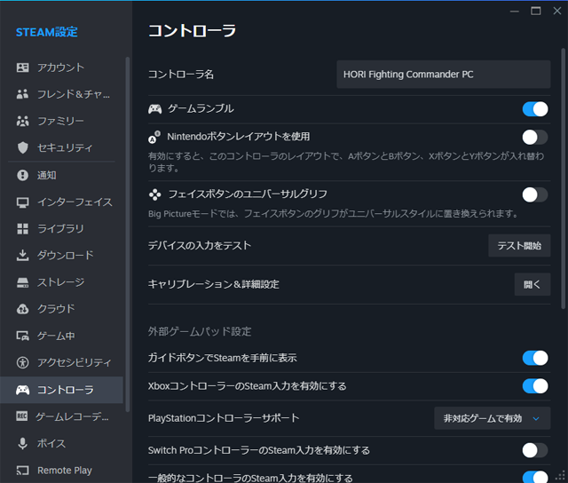The height and width of the screenshot is (483, 568).
Task: Open the ライブラリ settings page
Action: 60,228
